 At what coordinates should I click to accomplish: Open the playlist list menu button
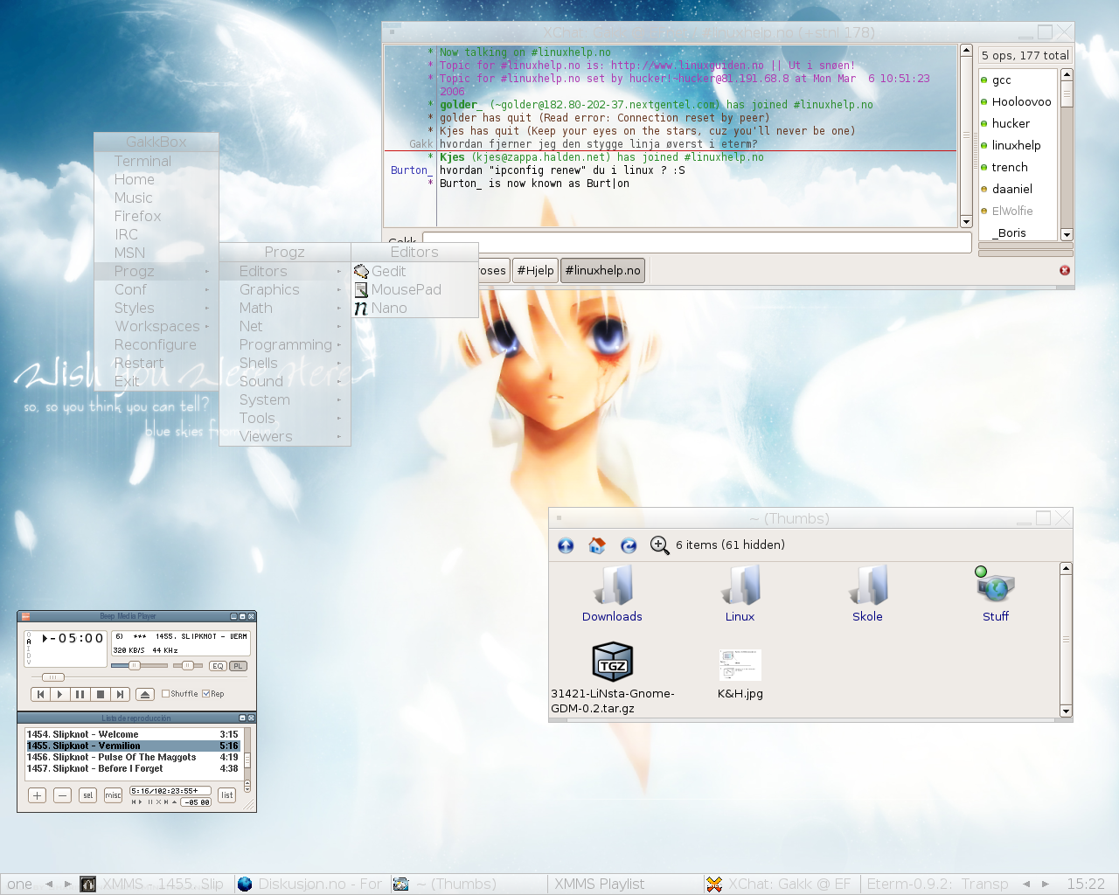click(x=227, y=795)
